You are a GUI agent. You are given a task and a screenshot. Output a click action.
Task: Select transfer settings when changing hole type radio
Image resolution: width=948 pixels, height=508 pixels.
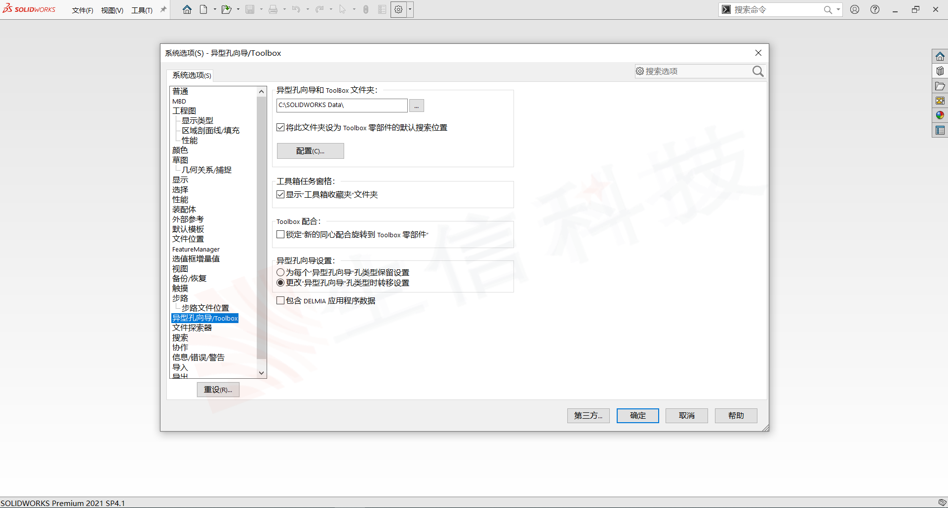coord(280,283)
